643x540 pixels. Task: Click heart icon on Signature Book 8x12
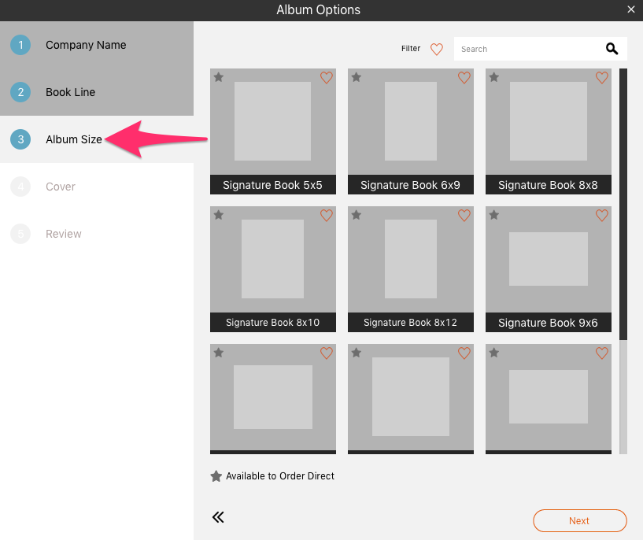coord(464,216)
